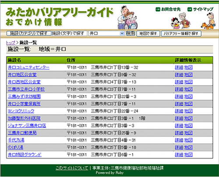Click the guide dog walker illustration
The image size is (219, 177).
click(x=208, y=21)
